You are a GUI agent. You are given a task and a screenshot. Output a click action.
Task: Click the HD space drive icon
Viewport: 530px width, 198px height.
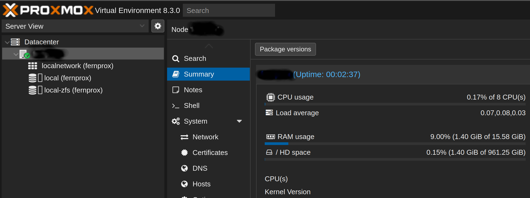coord(269,152)
